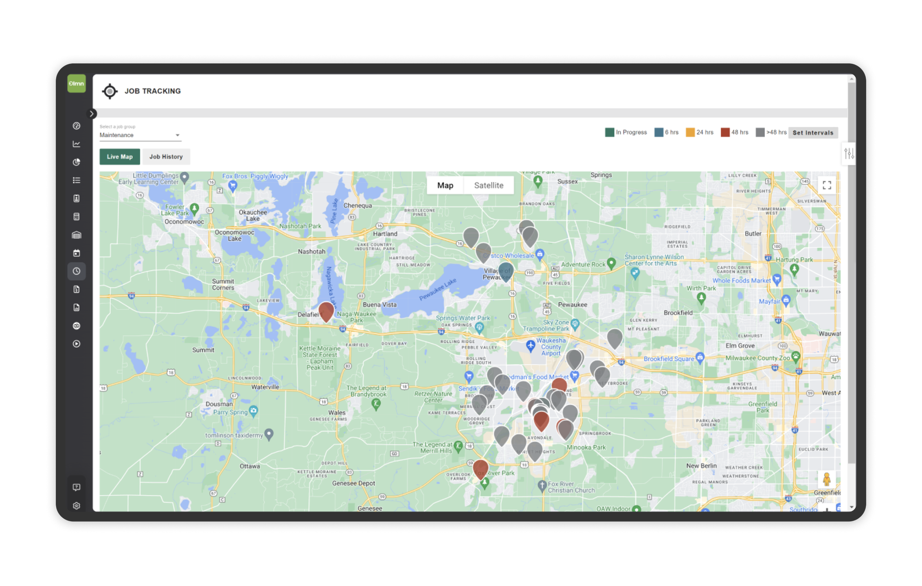Open the dashboard gauge icon in sidebar
Screen dimensions: 922x586
[77, 126]
